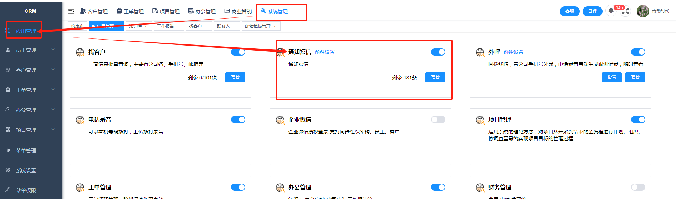Click the globe icon beside 项目管理 card
This screenshot has width=676, height=199.
[x=480, y=120]
